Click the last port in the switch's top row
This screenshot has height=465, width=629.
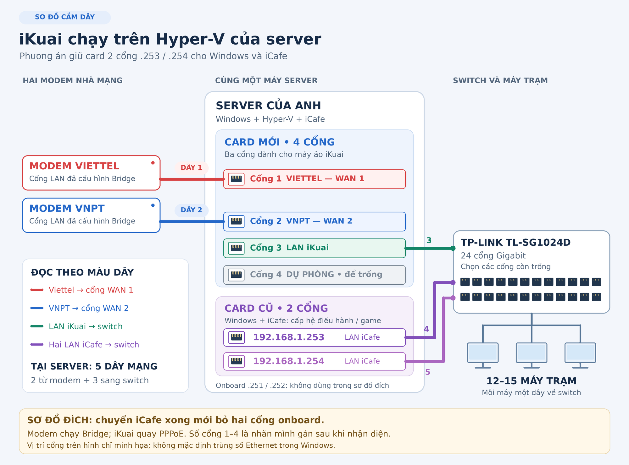(x=597, y=282)
